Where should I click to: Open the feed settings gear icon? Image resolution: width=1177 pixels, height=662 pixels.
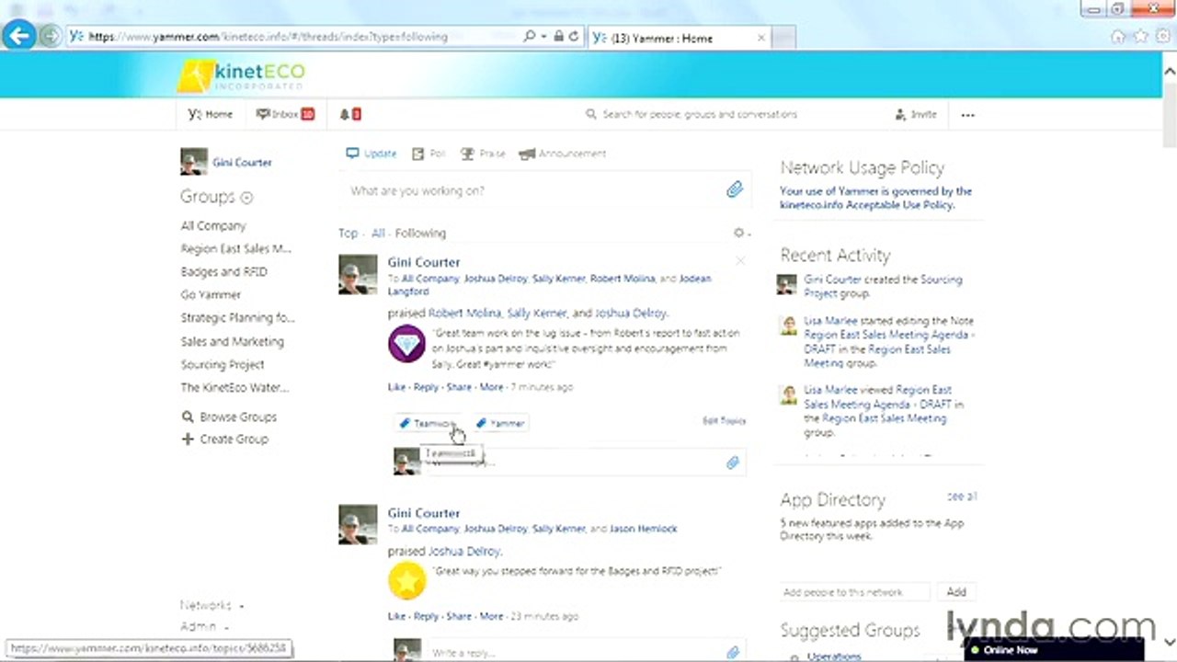(740, 234)
